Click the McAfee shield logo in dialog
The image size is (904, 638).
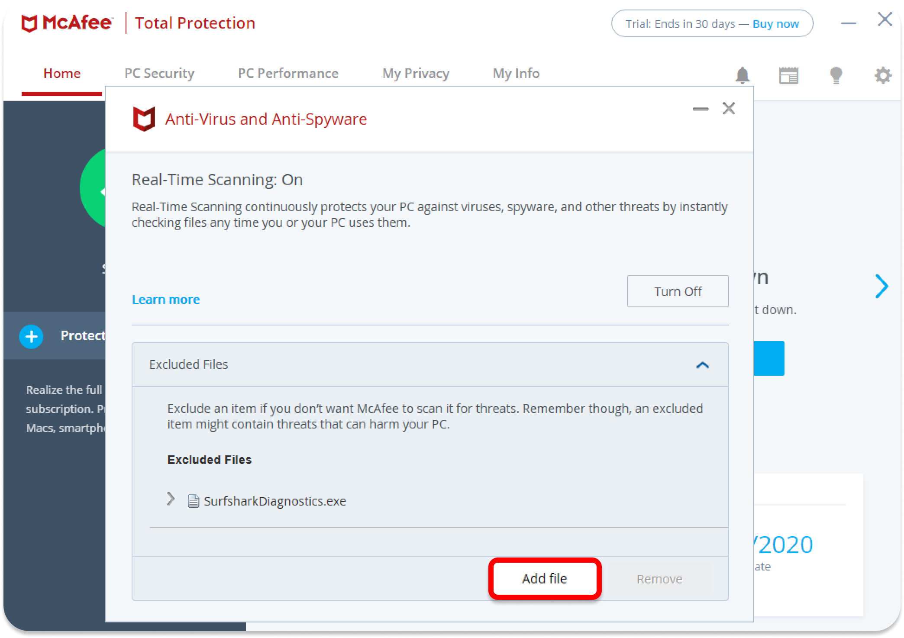[x=144, y=119]
